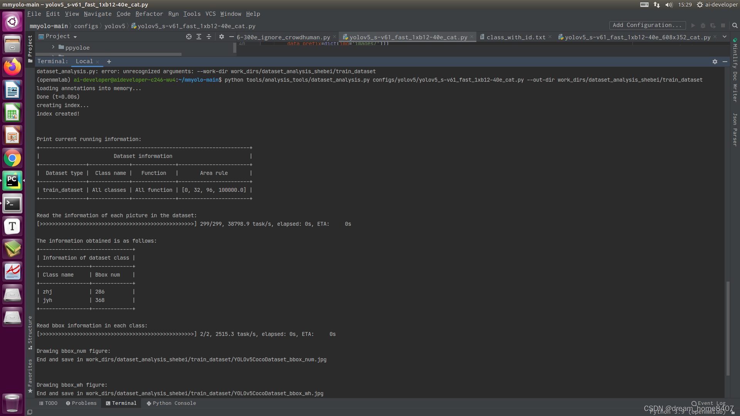Launch Firefox from the dock
740x416 pixels.
pyautogui.click(x=12, y=67)
